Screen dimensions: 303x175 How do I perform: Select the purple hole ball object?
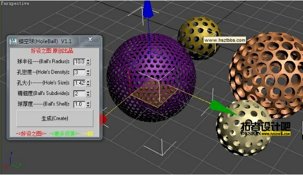click(152, 77)
